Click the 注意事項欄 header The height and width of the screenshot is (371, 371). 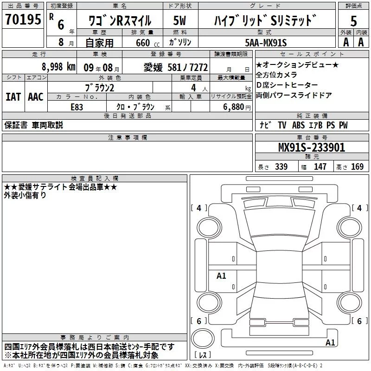point(127,137)
